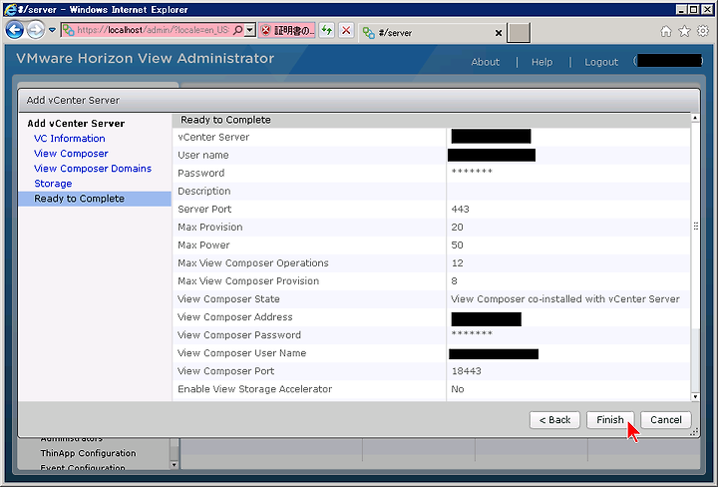The width and height of the screenshot is (718, 487).
Task: Open the address bar autocomplete dropdown
Action: tap(250, 30)
